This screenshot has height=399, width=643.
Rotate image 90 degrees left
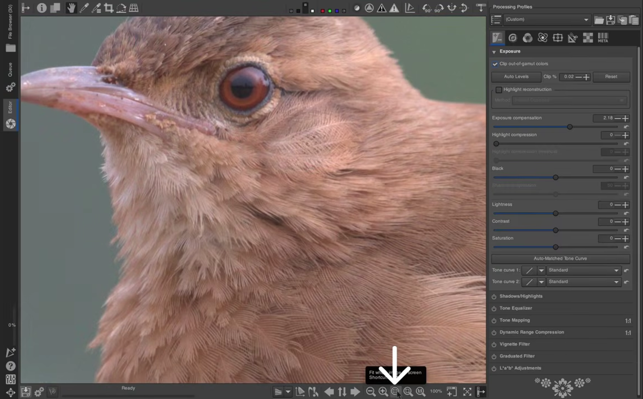coord(427,8)
